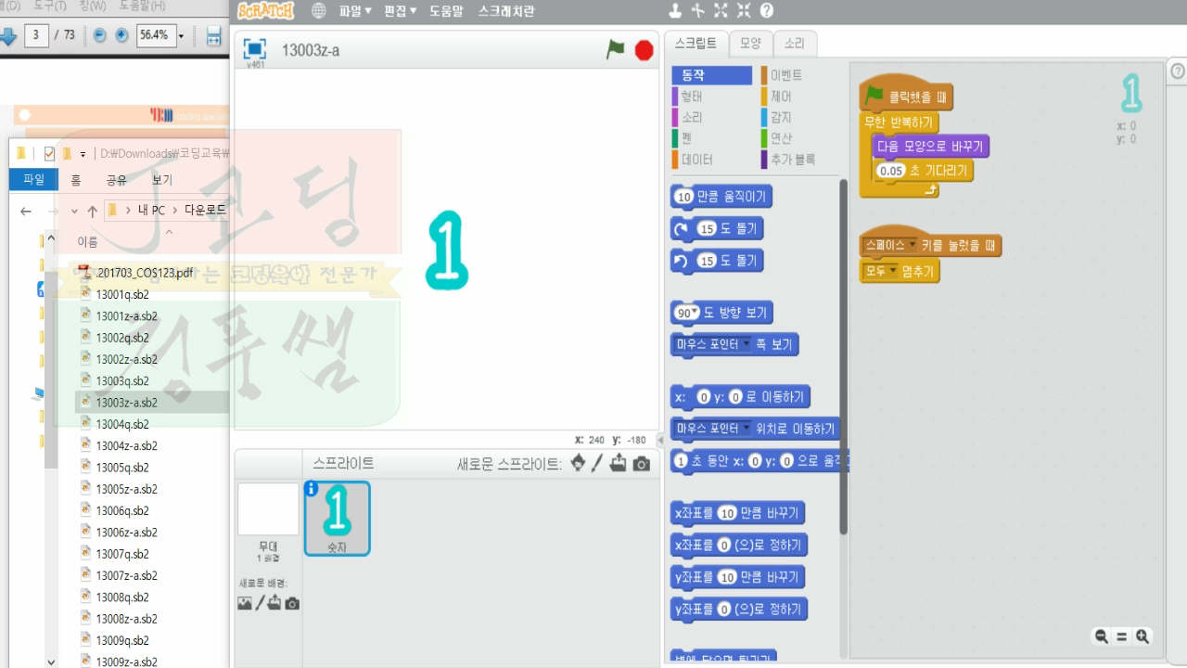Image resolution: width=1187 pixels, height=668 pixels.
Task: Go back in File Explorer
Action: point(26,211)
